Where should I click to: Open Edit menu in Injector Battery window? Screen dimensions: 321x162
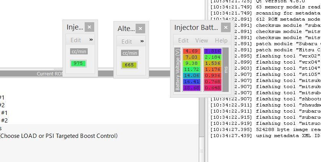click(x=183, y=40)
